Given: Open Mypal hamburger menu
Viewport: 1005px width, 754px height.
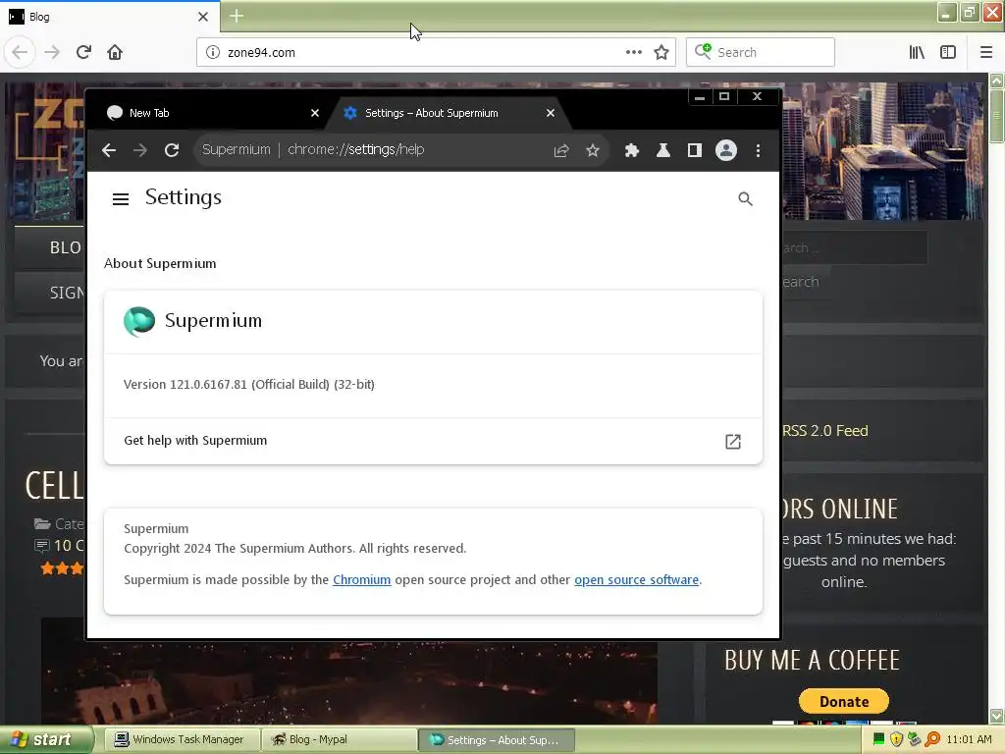Looking at the screenshot, I should [x=985, y=52].
